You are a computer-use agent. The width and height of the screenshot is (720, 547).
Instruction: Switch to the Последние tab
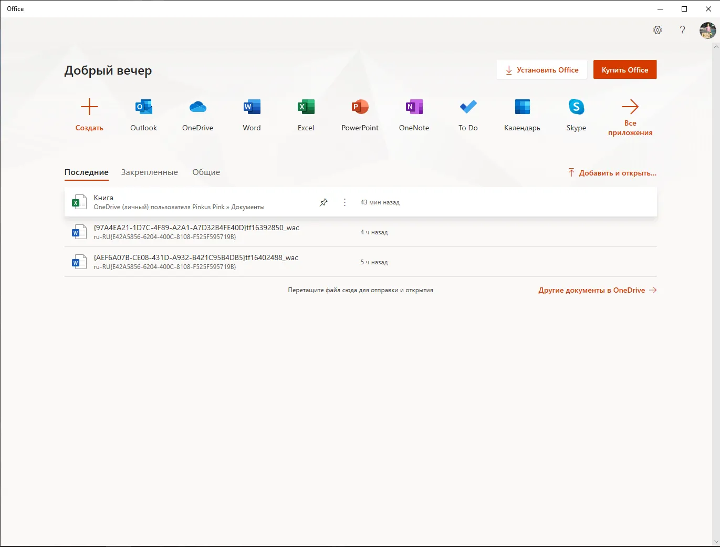tap(87, 172)
